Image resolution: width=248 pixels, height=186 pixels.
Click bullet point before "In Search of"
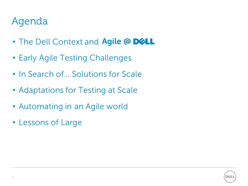coord(14,74)
